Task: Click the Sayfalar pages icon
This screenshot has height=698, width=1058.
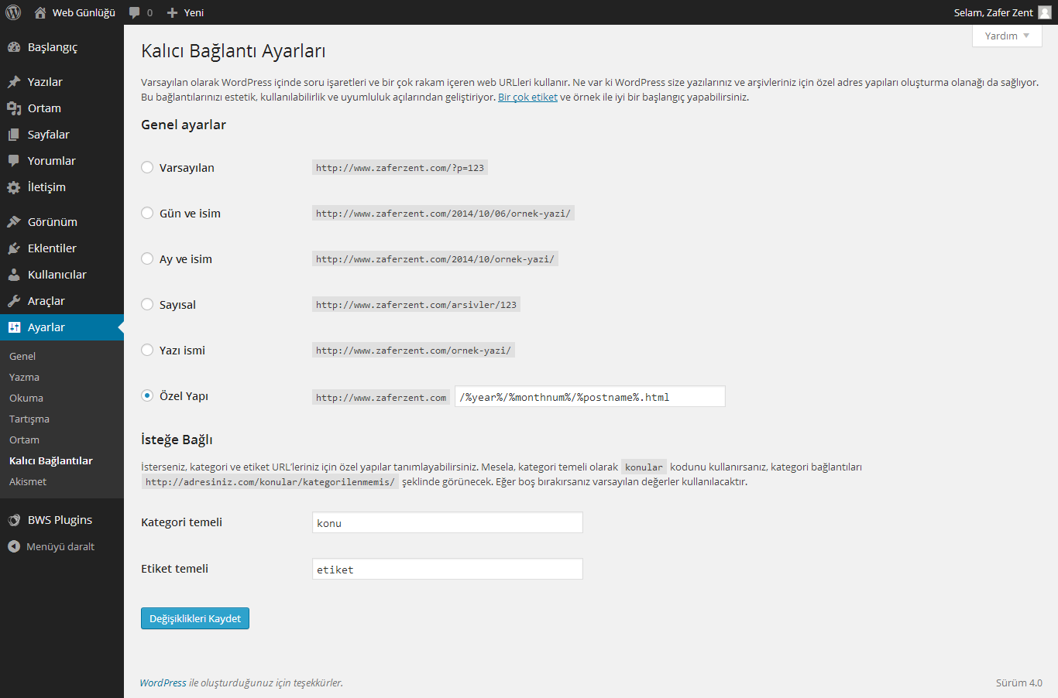Action: [14, 135]
